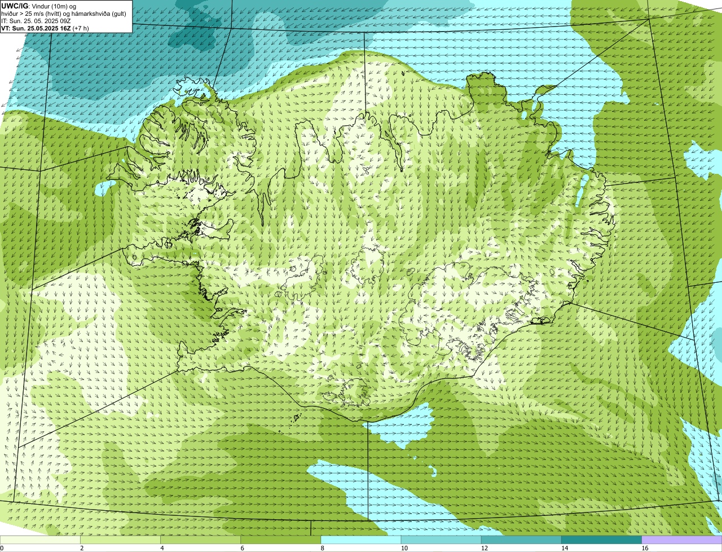Click the 2–4 m/s legend color swatch
The image size is (722, 552).
pyautogui.click(x=121, y=540)
